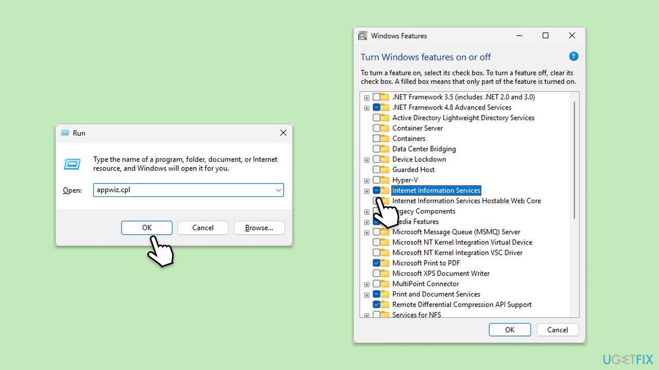
Task: Click Cancel in Windows Features
Action: tap(558, 330)
